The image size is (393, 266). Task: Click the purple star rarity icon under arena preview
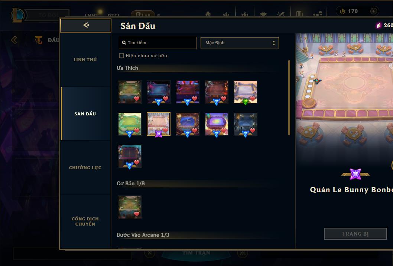(x=355, y=174)
